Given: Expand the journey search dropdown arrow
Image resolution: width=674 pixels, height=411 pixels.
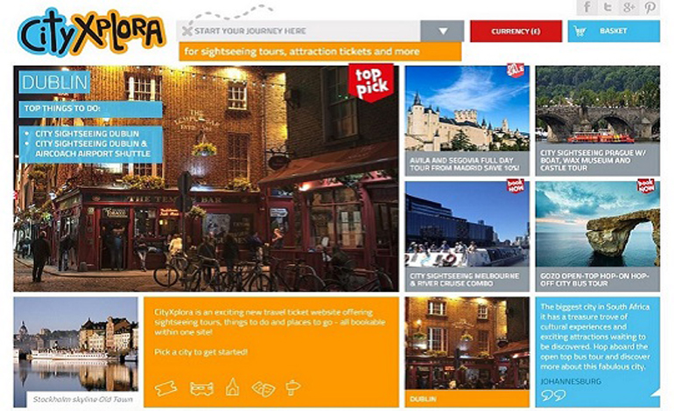Looking at the screenshot, I should click(x=442, y=31).
